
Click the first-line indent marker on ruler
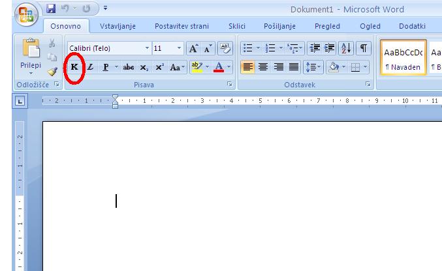115,98
